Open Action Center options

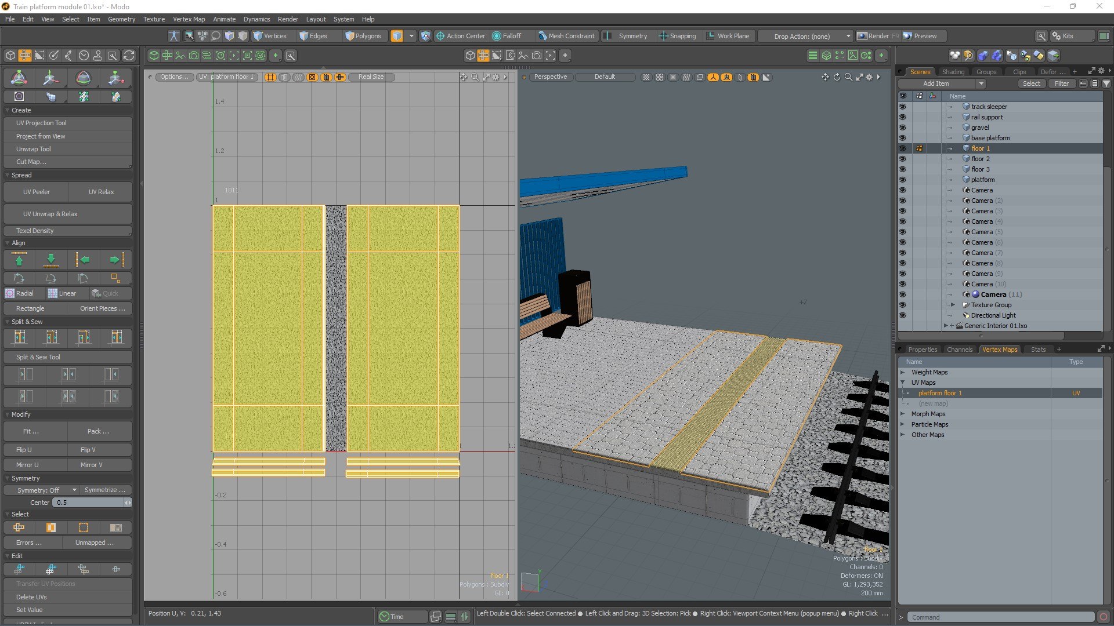point(461,36)
